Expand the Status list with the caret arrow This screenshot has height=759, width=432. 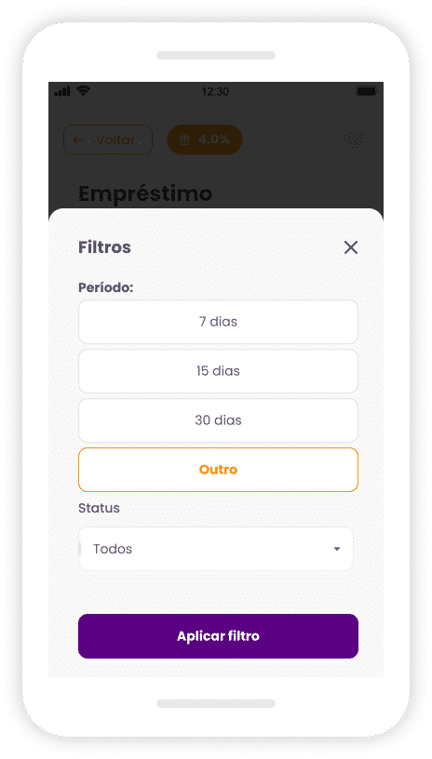337,549
